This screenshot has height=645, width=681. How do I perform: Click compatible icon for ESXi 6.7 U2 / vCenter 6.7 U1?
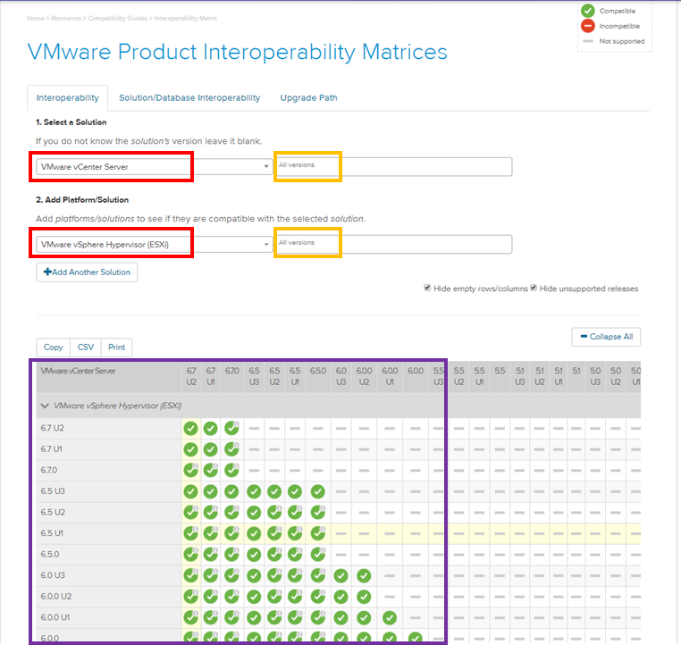(211, 429)
